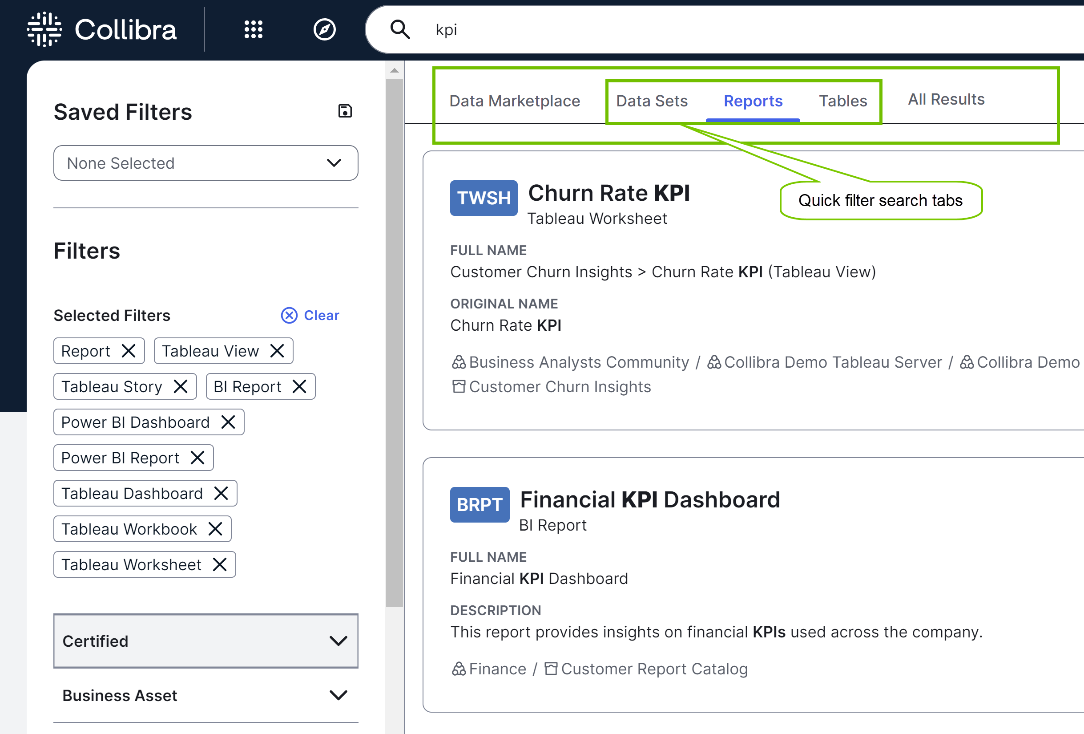Remove the Tableau Worksheet filter chip
1084x734 pixels.
(220, 564)
